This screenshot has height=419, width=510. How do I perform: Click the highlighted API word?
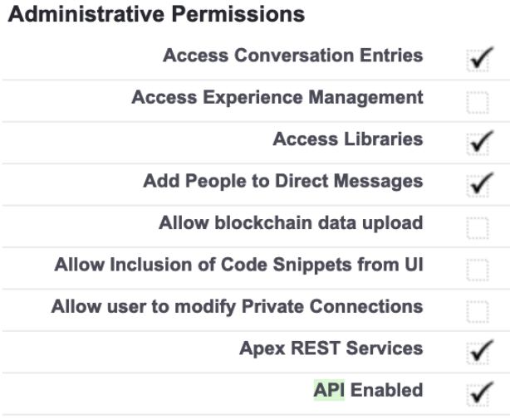click(x=328, y=390)
